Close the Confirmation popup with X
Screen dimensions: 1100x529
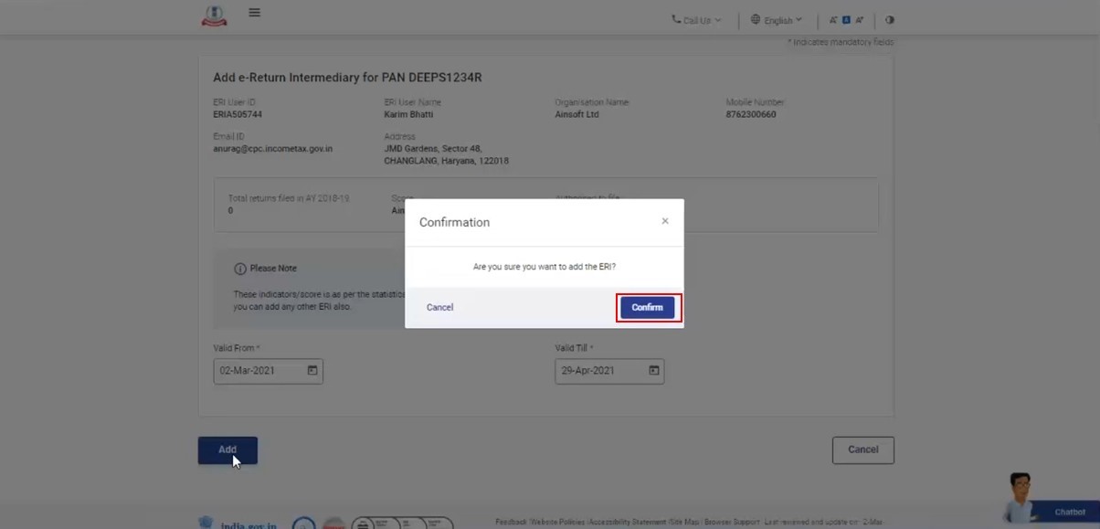click(x=665, y=221)
